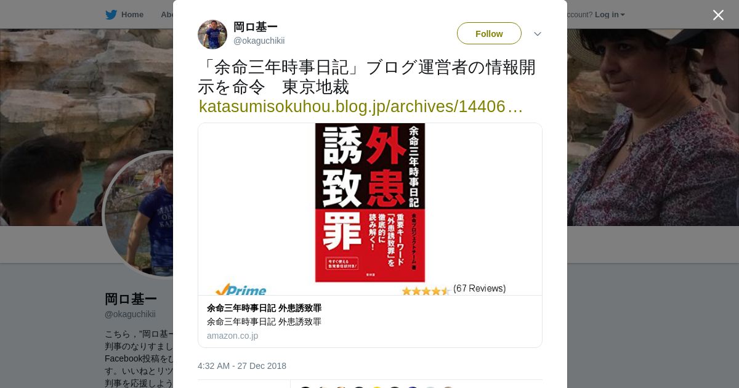Open the tweet author's avatar in the modal
The height and width of the screenshot is (388, 739).
(x=212, y=34)
